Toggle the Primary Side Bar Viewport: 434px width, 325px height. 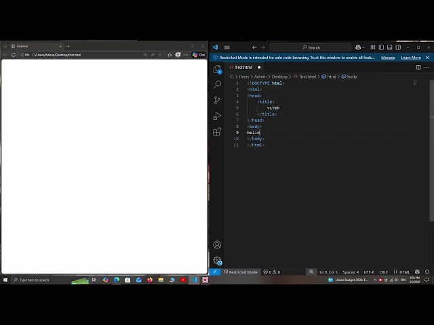[x=381, y=47]
